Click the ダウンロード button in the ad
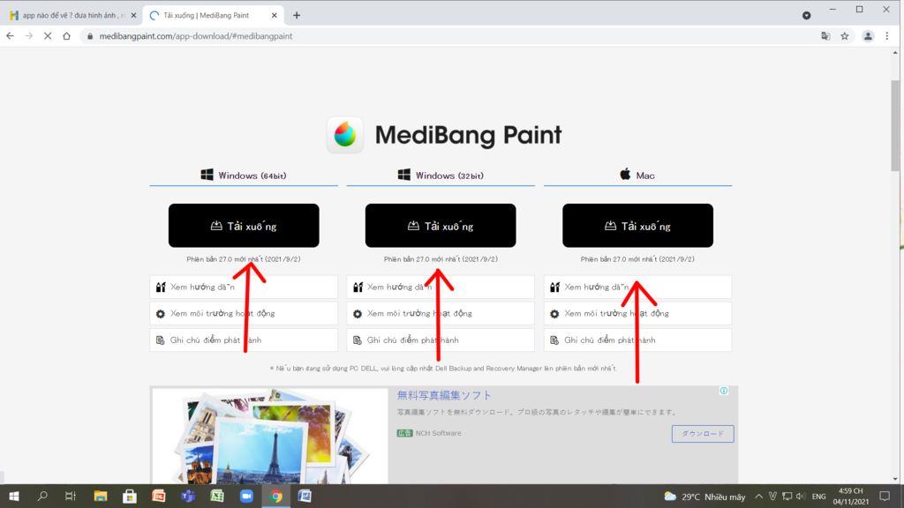Screen dimensions: 904x508 point(702,434)
